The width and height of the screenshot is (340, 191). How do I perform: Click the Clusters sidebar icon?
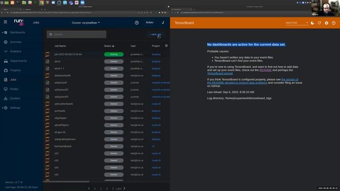click(x=6, y=98)
